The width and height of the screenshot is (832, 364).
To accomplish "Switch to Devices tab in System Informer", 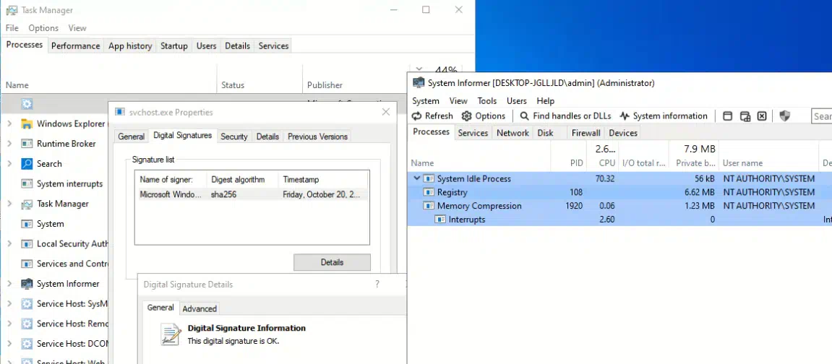I will 623,133.
